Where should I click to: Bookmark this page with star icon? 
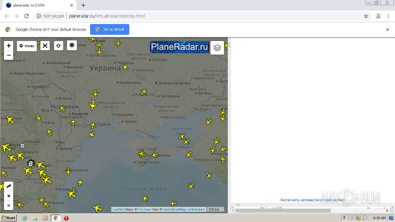[x=366, y=16]
